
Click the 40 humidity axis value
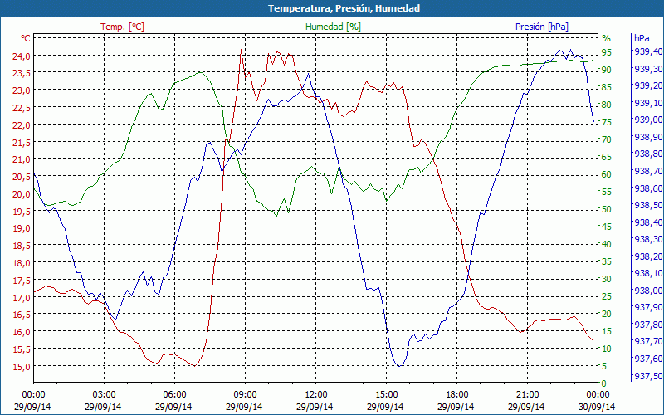[607, 244]
